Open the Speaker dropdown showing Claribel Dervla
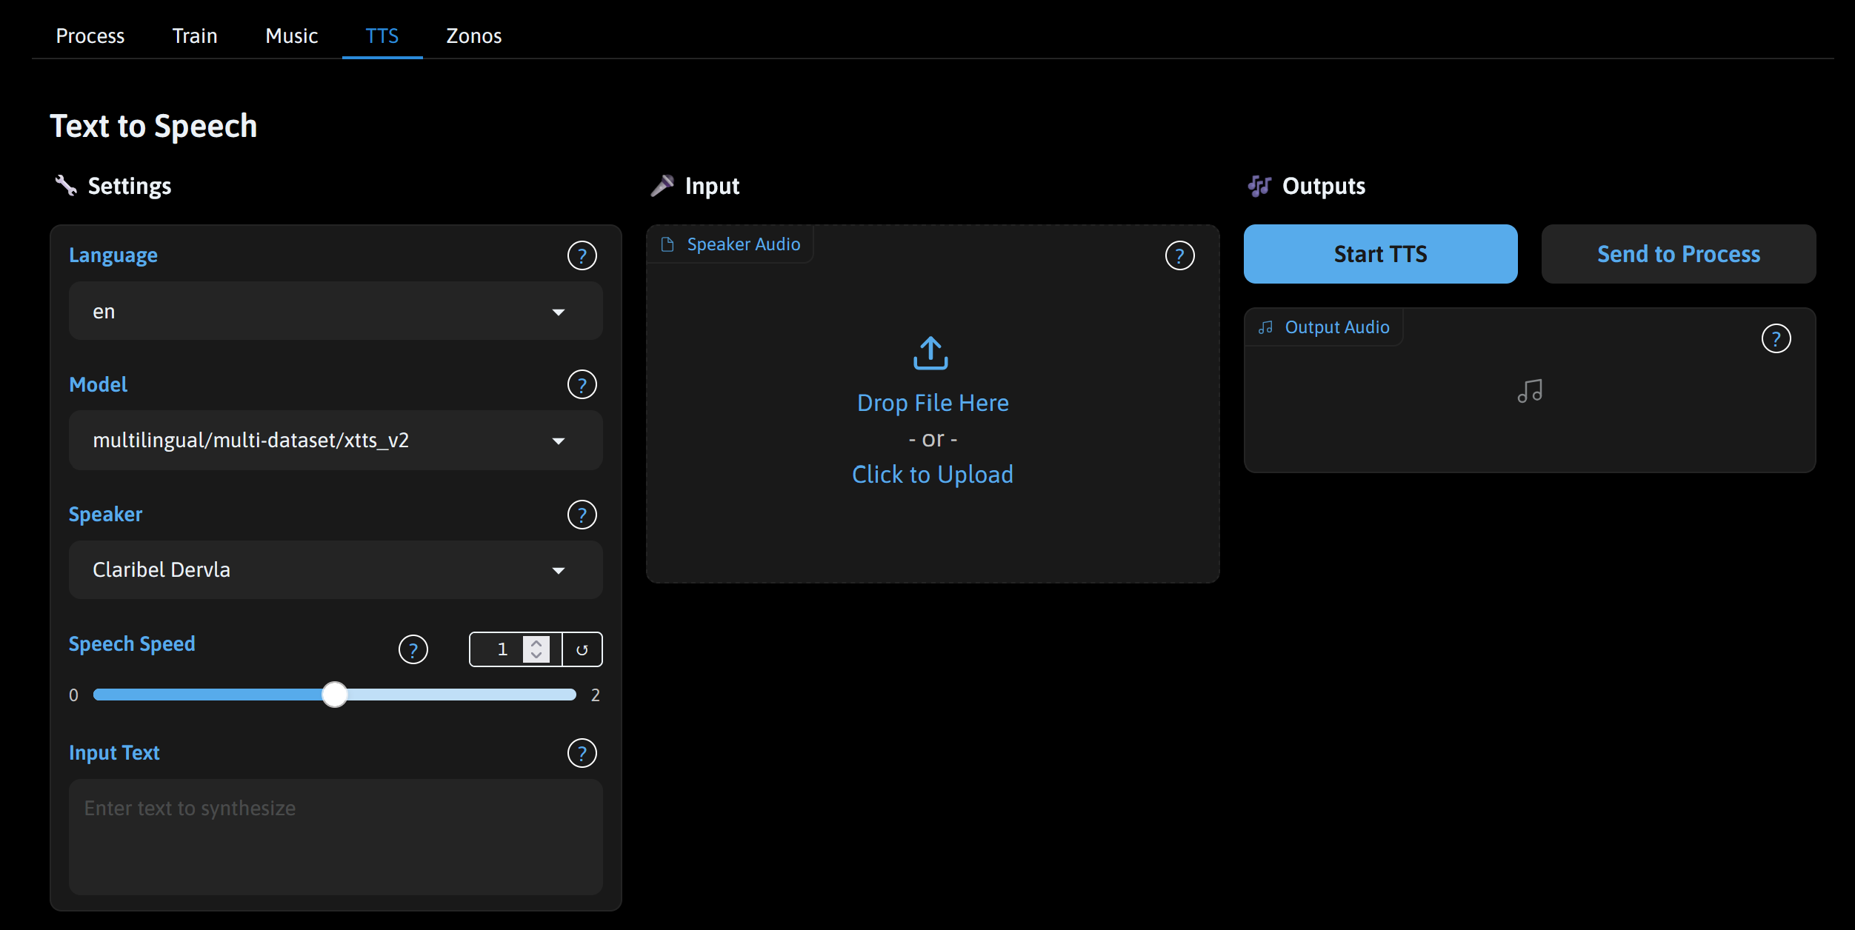Image resolution: width=1855 pixels, height=930 pixels. tap(336, 569)
